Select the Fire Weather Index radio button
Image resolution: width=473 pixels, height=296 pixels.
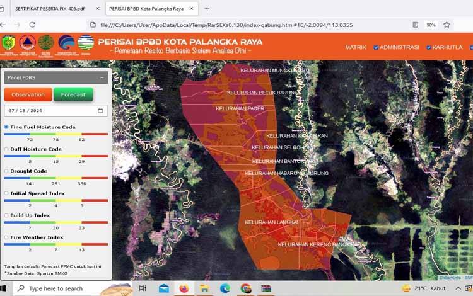(x=6, y=237)
